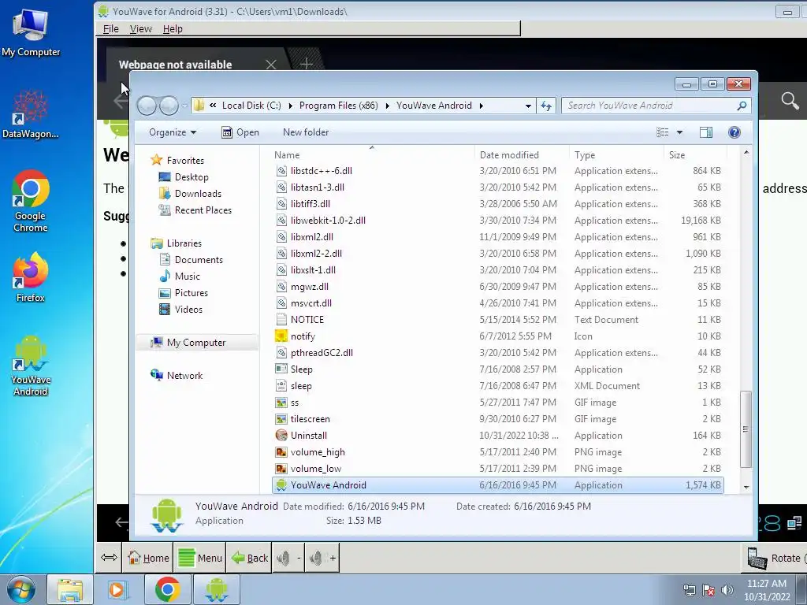
Task: Open the Windows Media Player taskbar icon
Action: (x=118, y=590)
